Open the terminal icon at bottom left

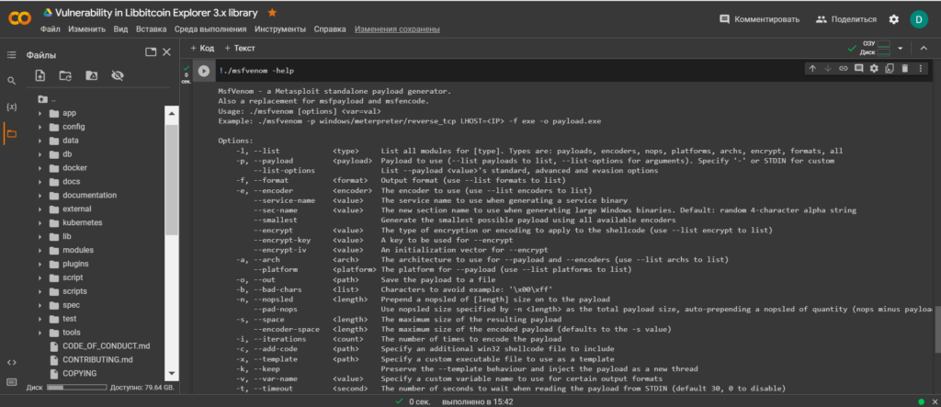coord(11,382)
